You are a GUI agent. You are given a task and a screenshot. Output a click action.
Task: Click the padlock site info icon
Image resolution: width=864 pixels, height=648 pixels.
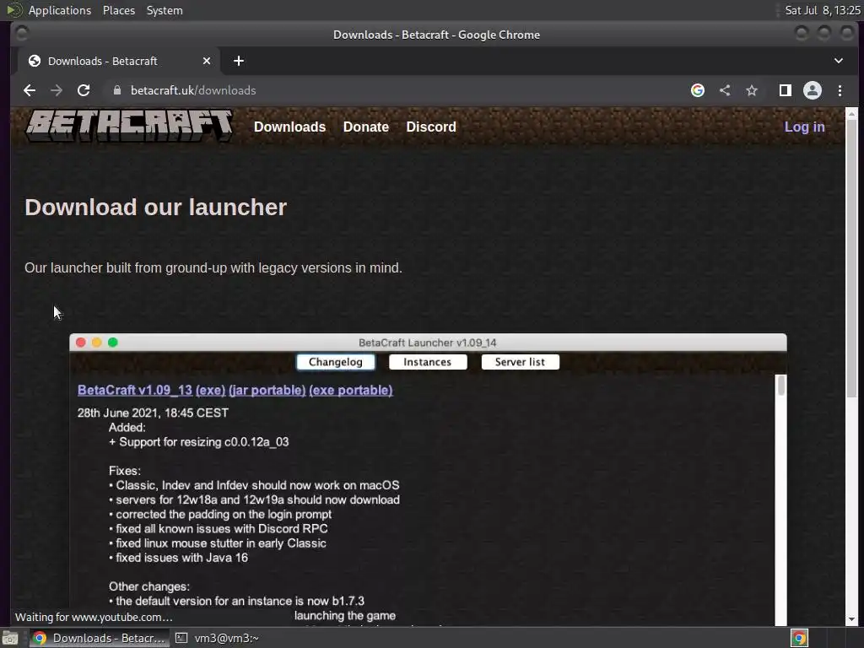coord(116,90)
